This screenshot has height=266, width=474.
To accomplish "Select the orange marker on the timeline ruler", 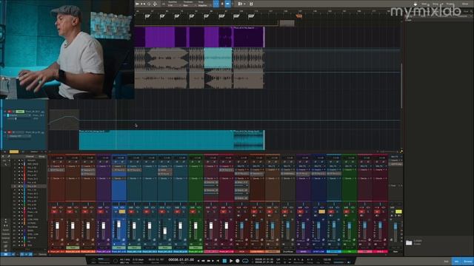I will [299, 16].
